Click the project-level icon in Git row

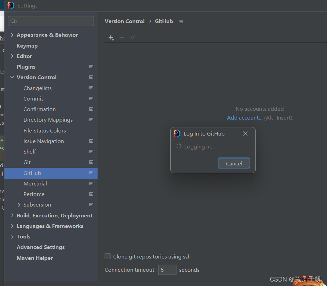tap(91, 162)
